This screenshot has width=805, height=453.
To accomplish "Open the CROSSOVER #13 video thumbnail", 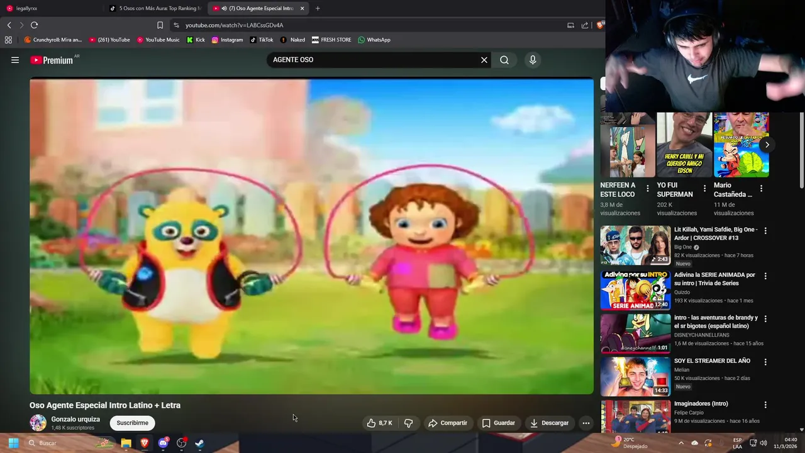I will pos(635,245).
